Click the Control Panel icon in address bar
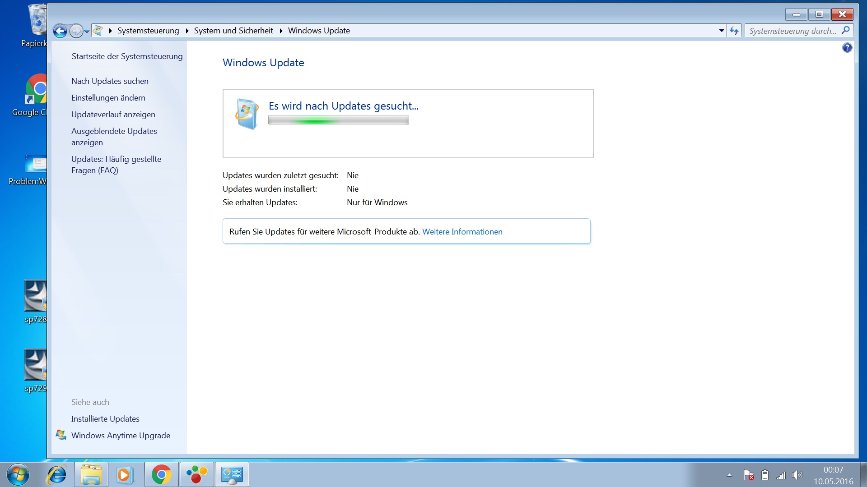Image resolution: width=867 pixels, height=487 pixels. (98, 30)
